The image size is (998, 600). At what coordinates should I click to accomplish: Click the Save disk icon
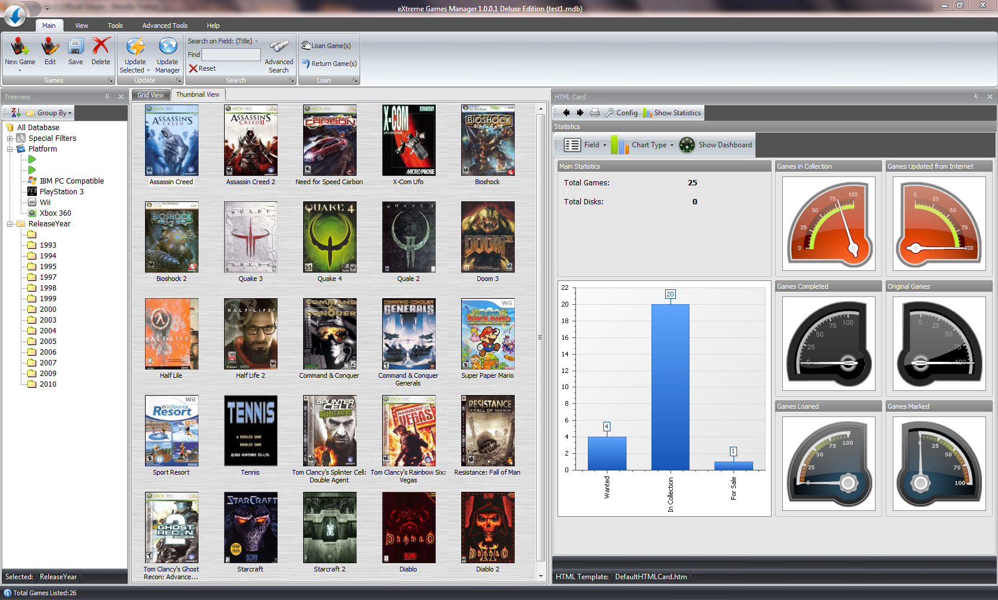pos(75,46)
